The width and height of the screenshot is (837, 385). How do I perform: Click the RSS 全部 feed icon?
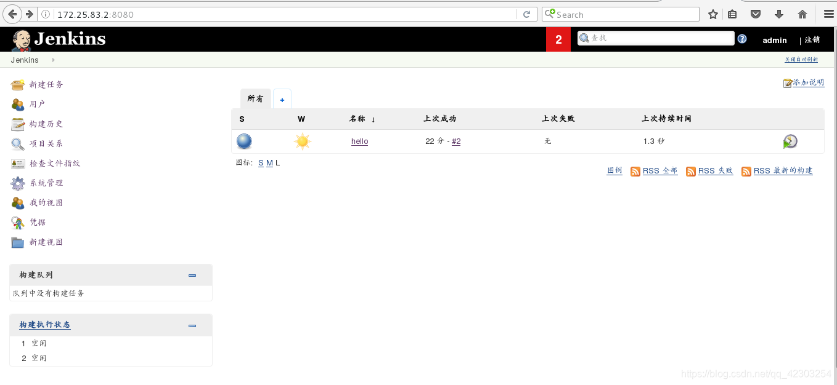[635, 172]
